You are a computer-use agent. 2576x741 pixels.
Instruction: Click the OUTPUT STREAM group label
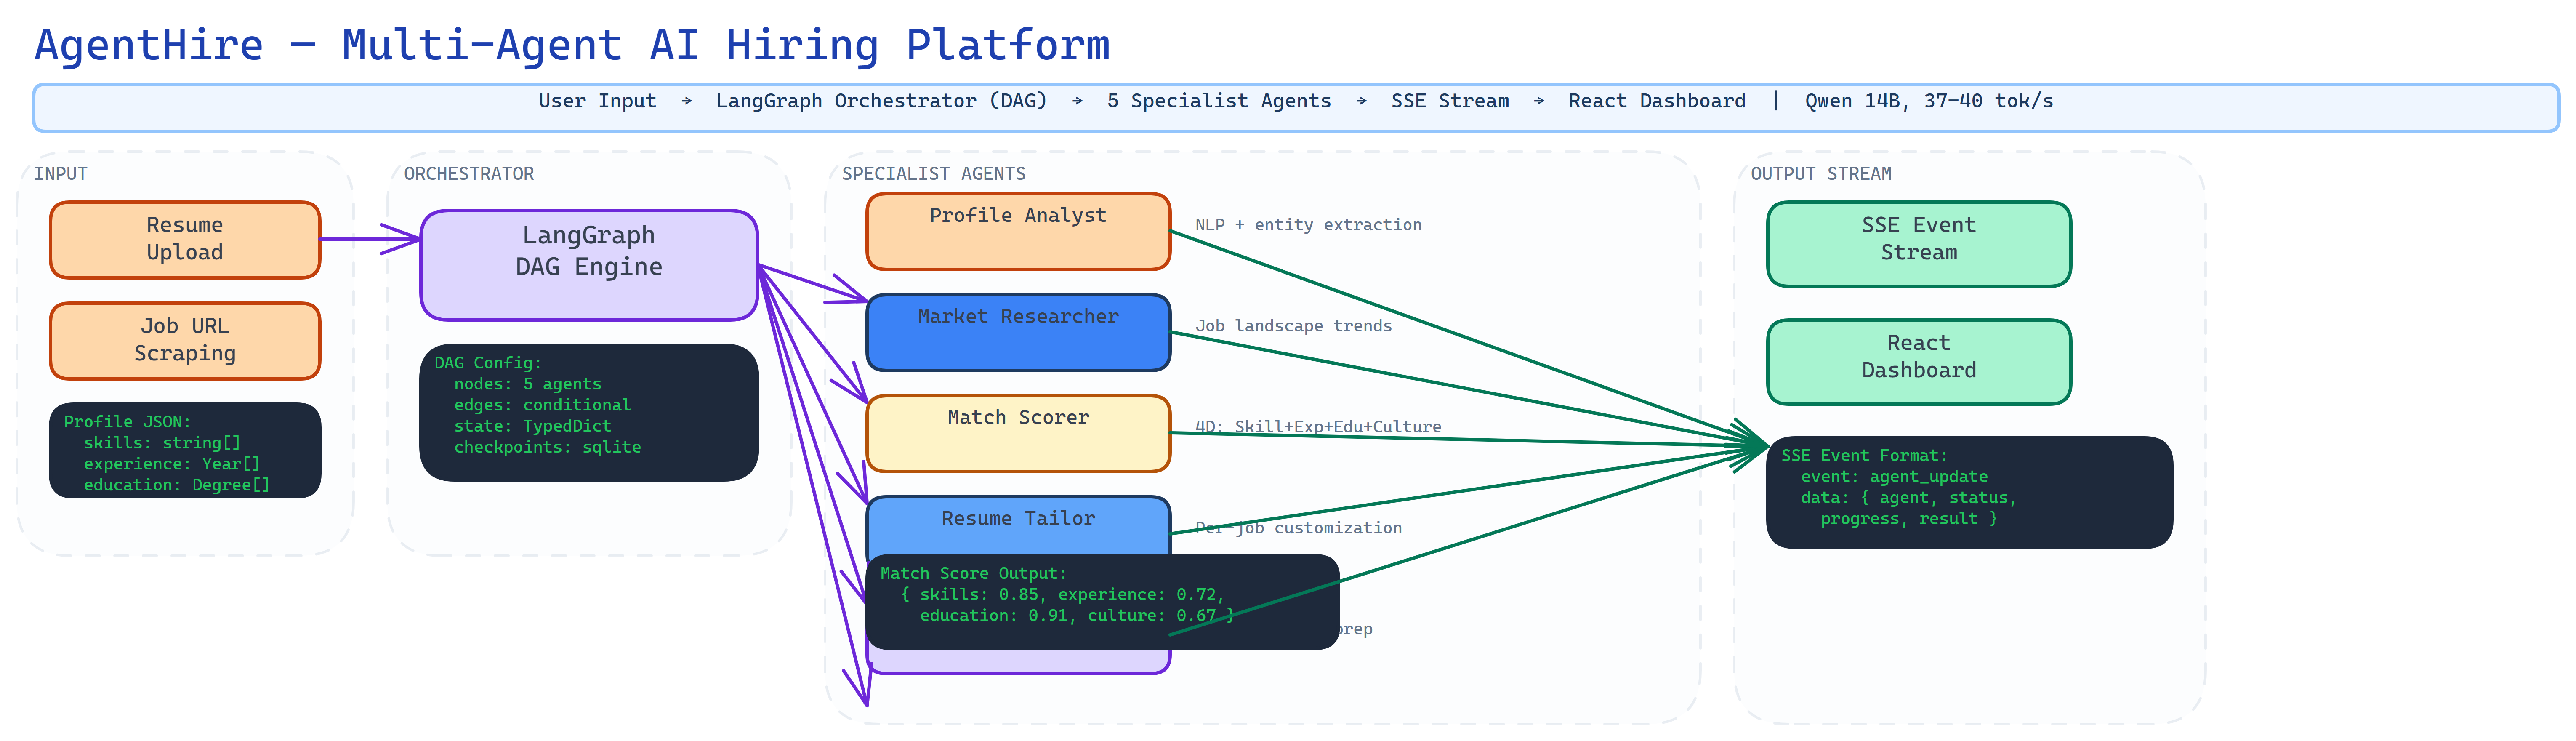tap(1821, 174)
